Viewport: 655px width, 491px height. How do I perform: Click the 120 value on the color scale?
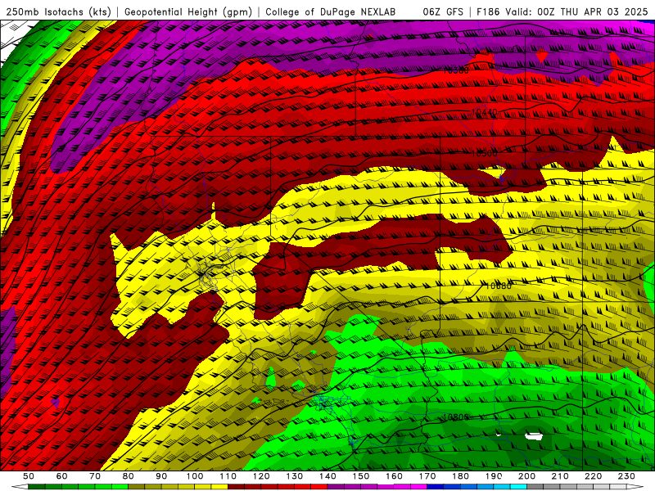pos(261,476)
